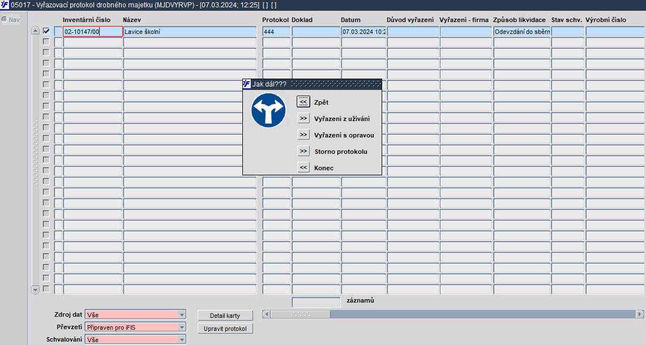Screen dimensions: 646x345
Task: Click the scroll-up arrow of the record list
Action: [x=36, y=31]
